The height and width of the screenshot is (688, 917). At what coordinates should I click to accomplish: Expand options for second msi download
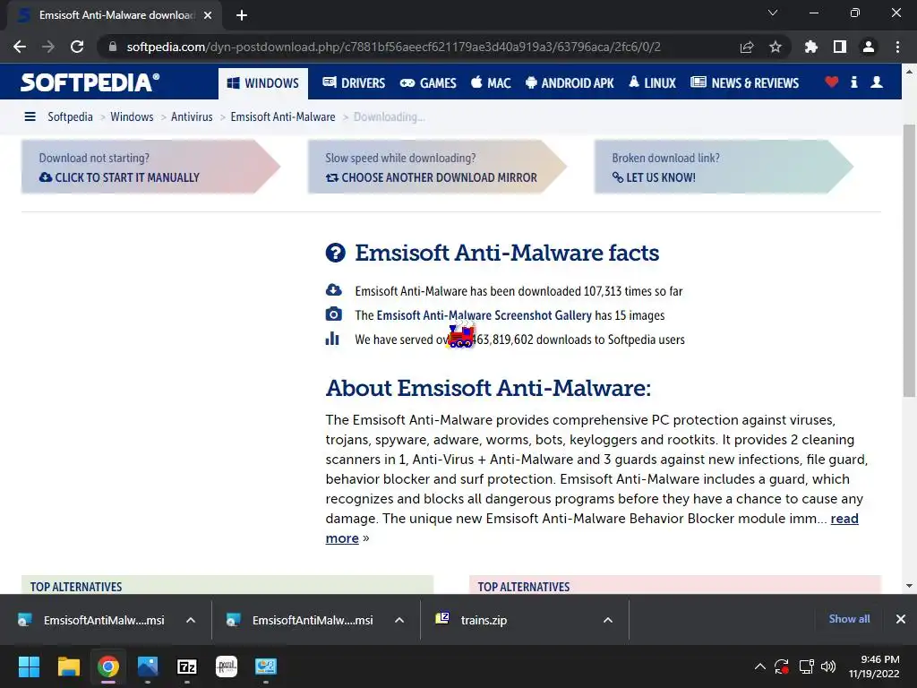coord(399,620)
